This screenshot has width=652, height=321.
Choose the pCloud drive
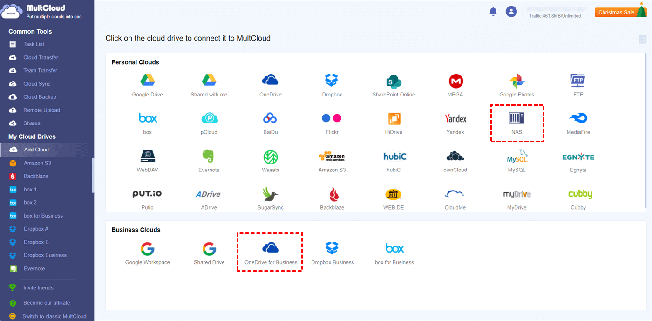209,118
